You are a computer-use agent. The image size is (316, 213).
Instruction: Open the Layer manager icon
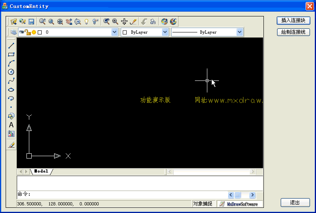tap(13, 32)
